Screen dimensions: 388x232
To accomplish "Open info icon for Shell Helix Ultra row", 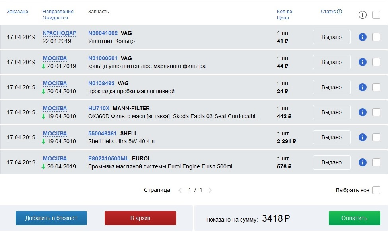I will coord(362,137).
